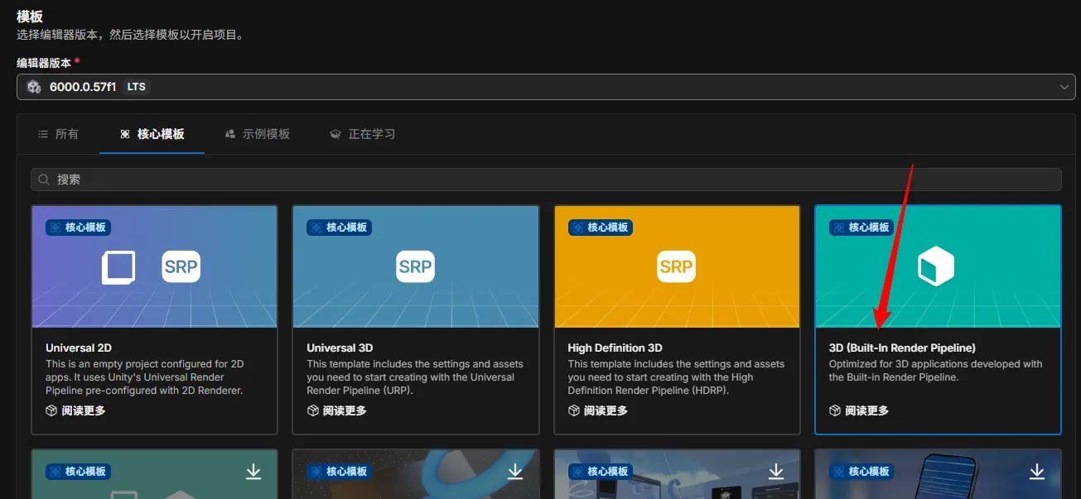Click the template 搜索 input field
This screenshot has height=499, width=1081.
tap(547, 180)
